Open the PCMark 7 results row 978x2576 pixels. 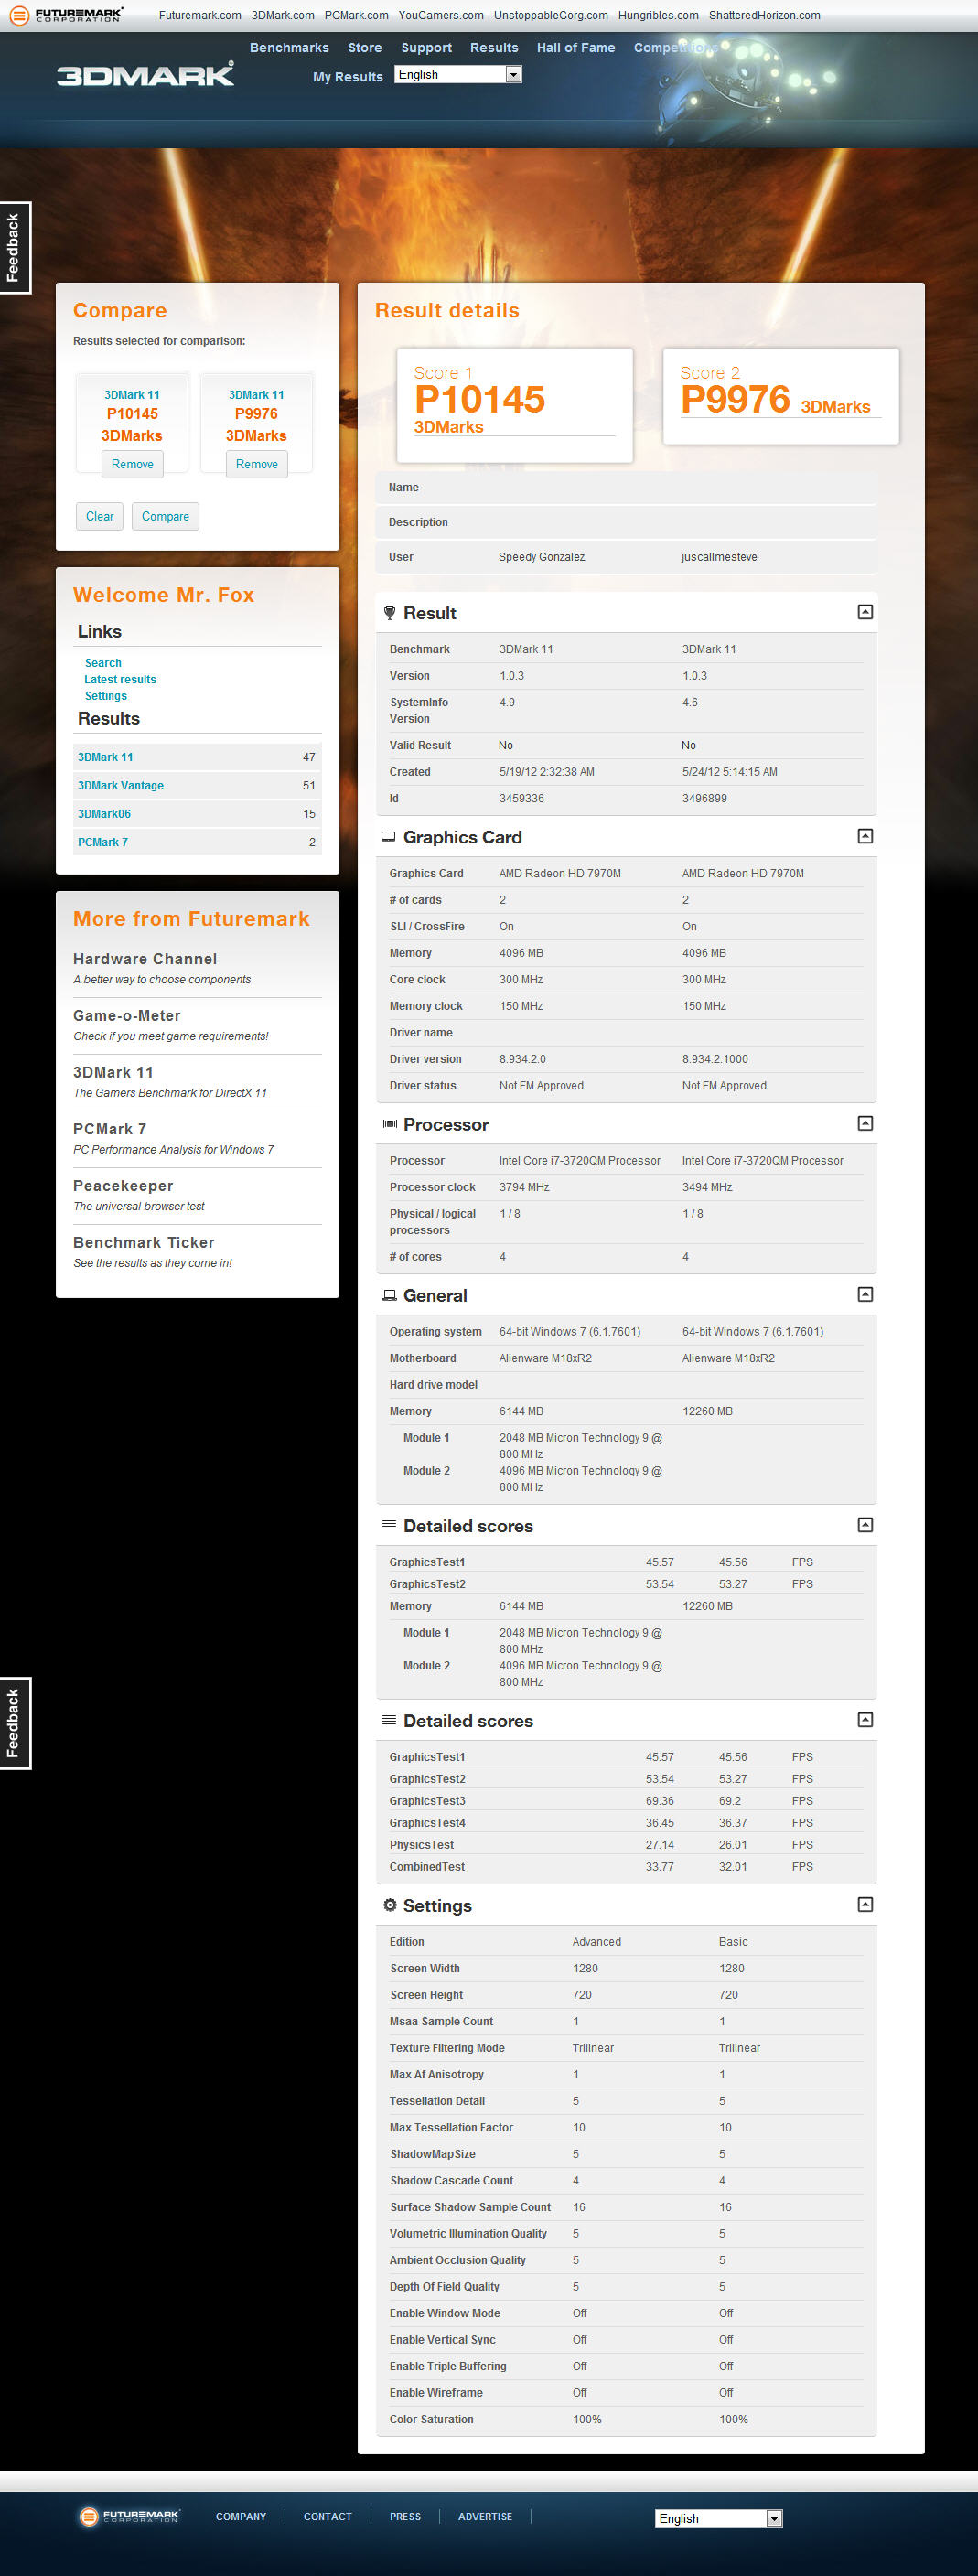click(x=197, y=842)
